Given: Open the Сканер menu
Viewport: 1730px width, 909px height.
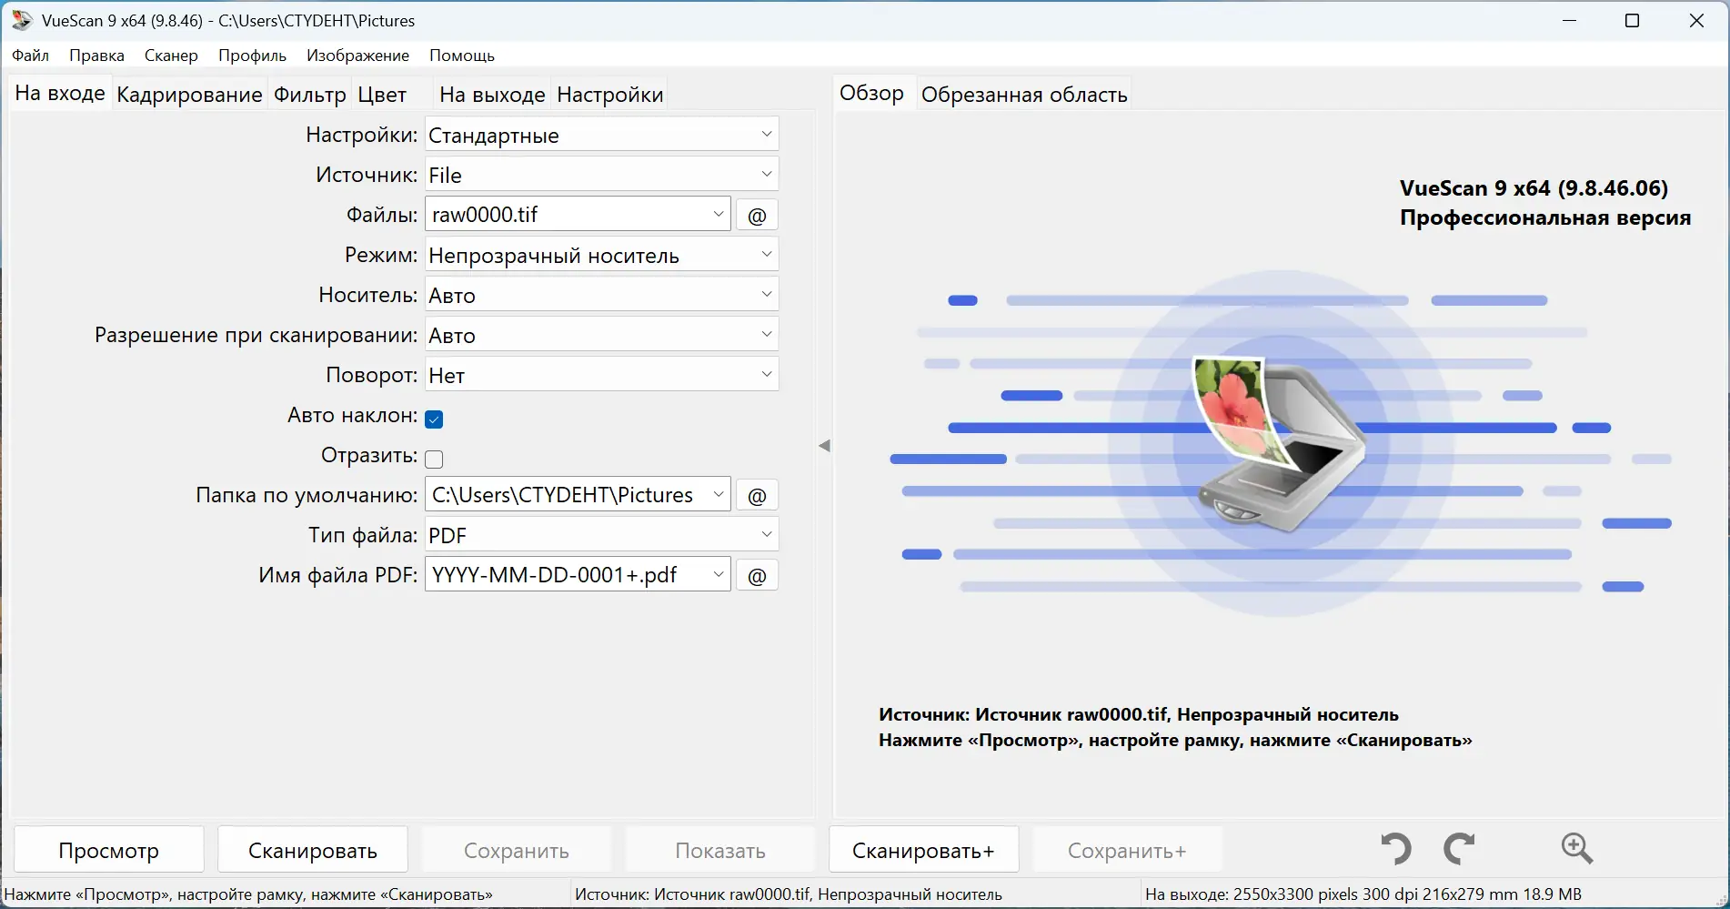Looking at the screenshot, I should 170,55.
